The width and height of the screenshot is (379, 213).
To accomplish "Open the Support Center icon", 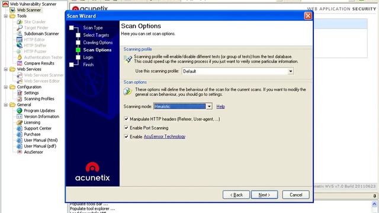I will 20,128.
